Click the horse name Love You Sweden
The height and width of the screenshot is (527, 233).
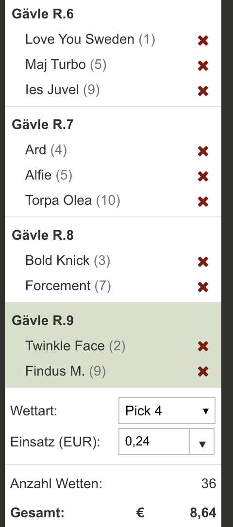pos(80,39)
